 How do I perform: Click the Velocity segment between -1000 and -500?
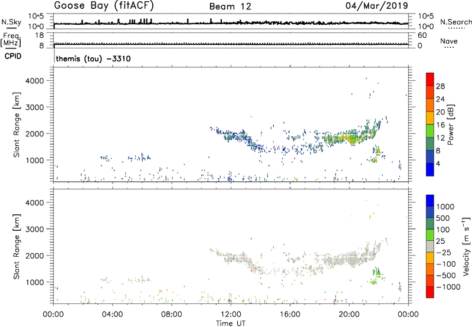[x=430, y=280]
